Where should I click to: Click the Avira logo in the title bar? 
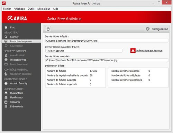click(4, 3)
